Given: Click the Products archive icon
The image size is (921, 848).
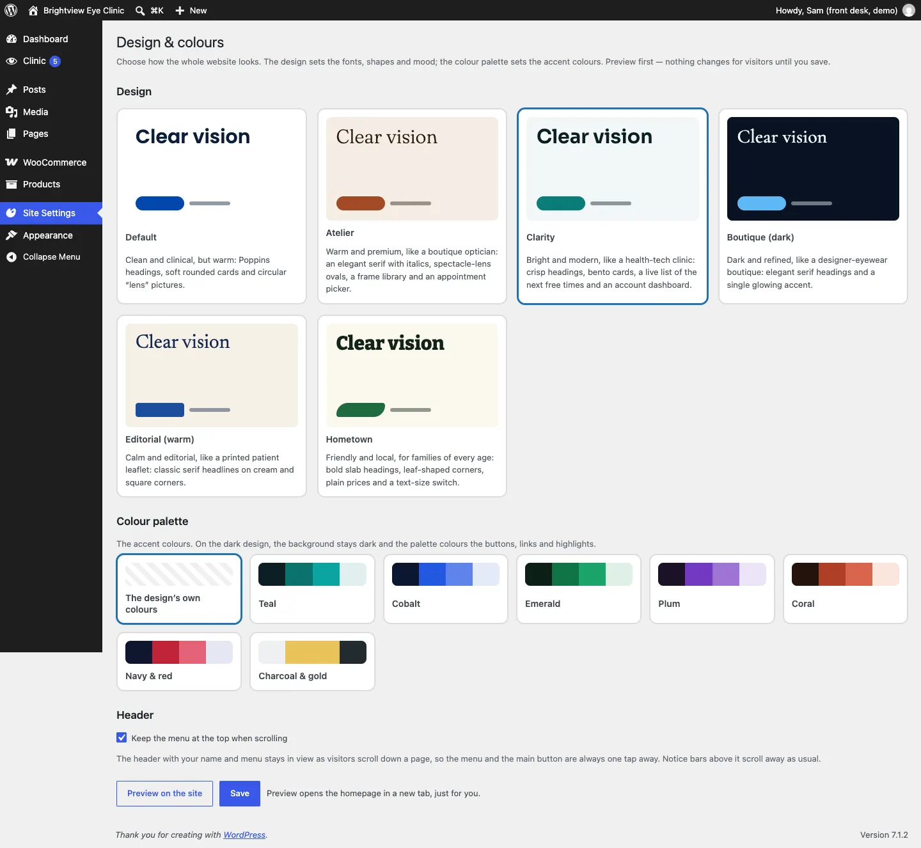Looking at the screenshot, I should [x=12, y=184].
